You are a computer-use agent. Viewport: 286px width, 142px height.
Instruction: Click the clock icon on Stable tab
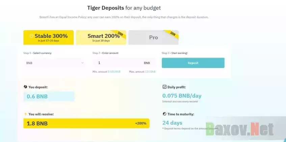31,36
